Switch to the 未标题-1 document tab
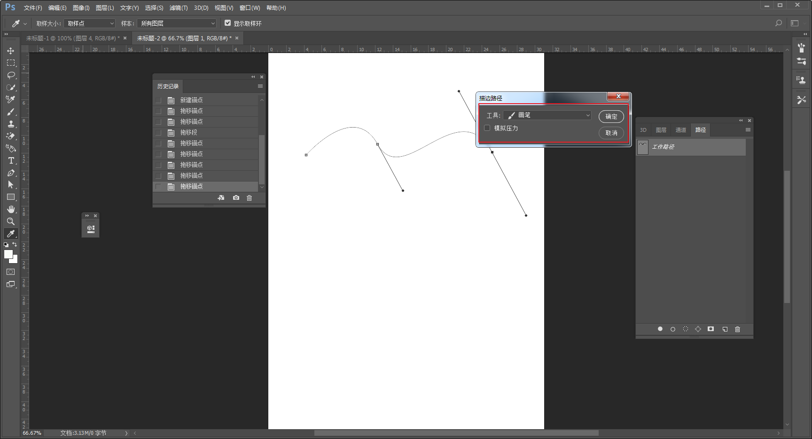 tap(73, 38)
